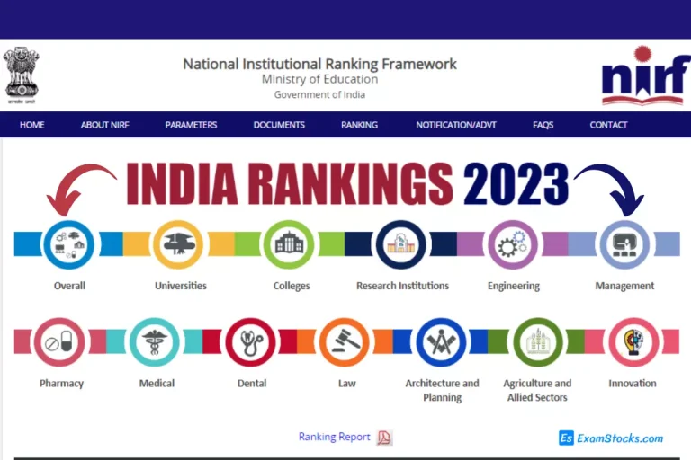
Task: Select the Pharmacy pill icon
Action: coord(59,342)
